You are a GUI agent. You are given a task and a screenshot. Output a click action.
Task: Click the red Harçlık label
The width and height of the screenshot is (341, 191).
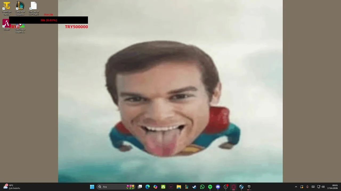[48, 15]
